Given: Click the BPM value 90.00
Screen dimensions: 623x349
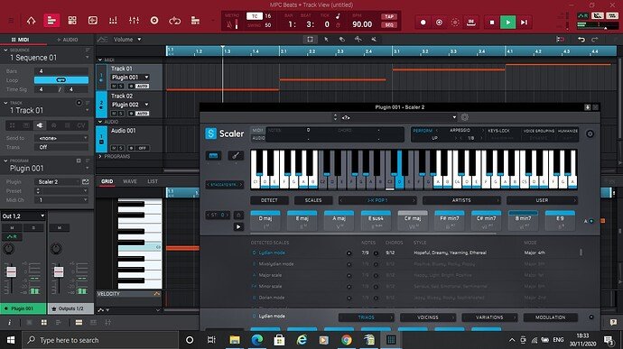Looking at the screenshot, I should tap(362, 24).
